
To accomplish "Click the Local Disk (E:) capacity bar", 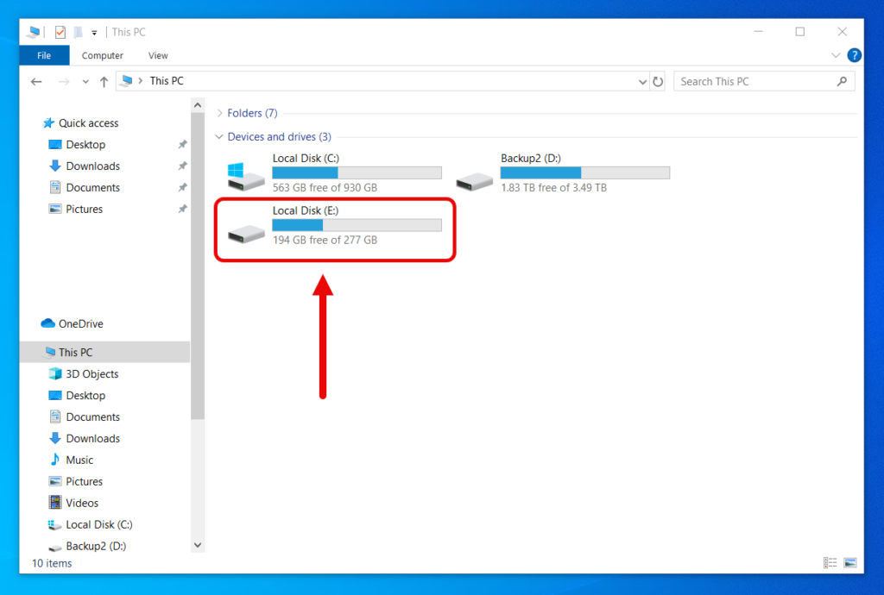I will click(357, 225).
